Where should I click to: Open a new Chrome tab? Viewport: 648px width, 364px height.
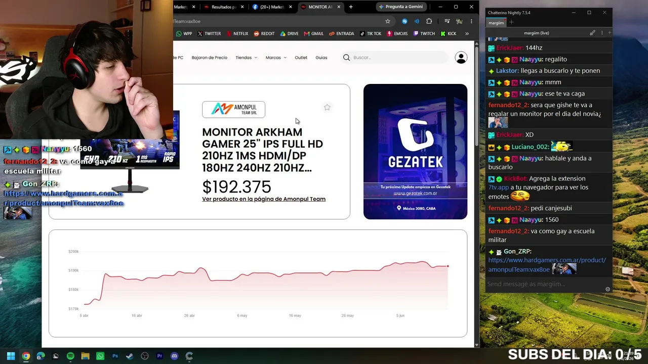(351, 7)
